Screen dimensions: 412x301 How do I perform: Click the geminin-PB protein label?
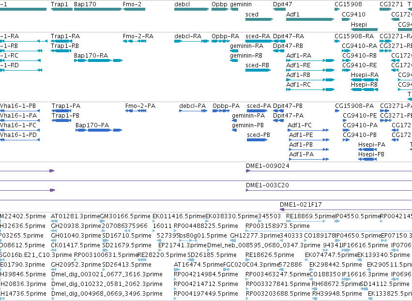(x=248, y=125)
